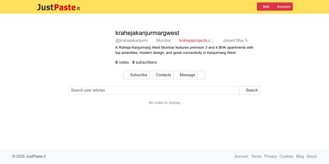Focus the Search user articles field

(154, 90)
